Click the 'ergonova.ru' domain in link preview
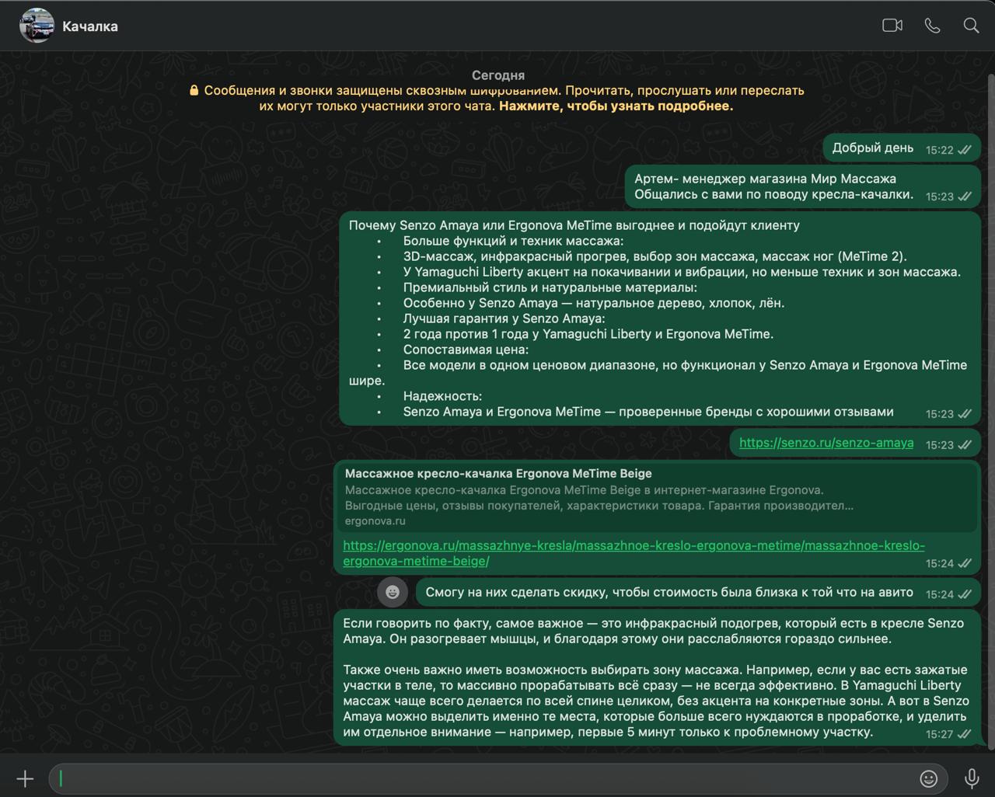The image size is (995, 797). 375,521
